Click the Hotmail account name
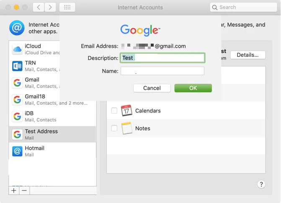 point(34,148)
